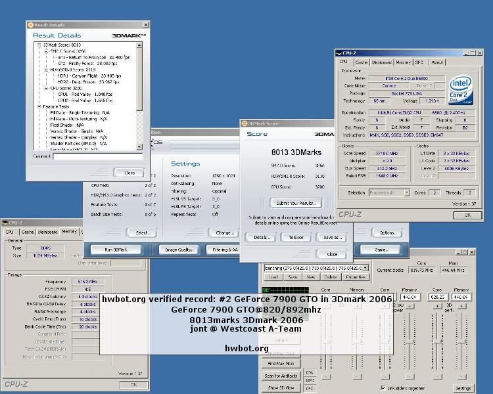The width and height of the screenshot is (493, 394).
Task: Collapse the Feature Tests tree node
Action: pos(39,107)
